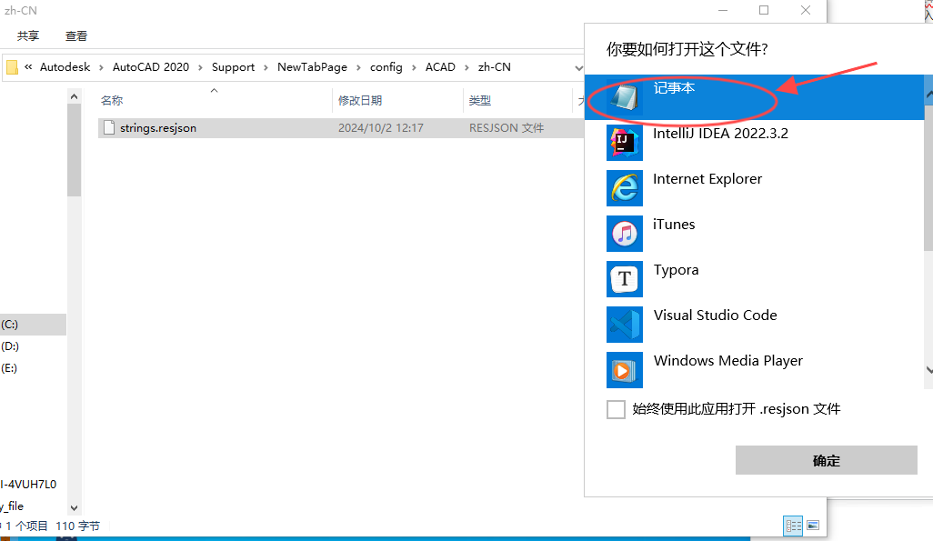933x541 pixels.
Task: Enable 始终使用此应用打开 .resjson 文件 checkbox
Action: [x=616, y=409]
